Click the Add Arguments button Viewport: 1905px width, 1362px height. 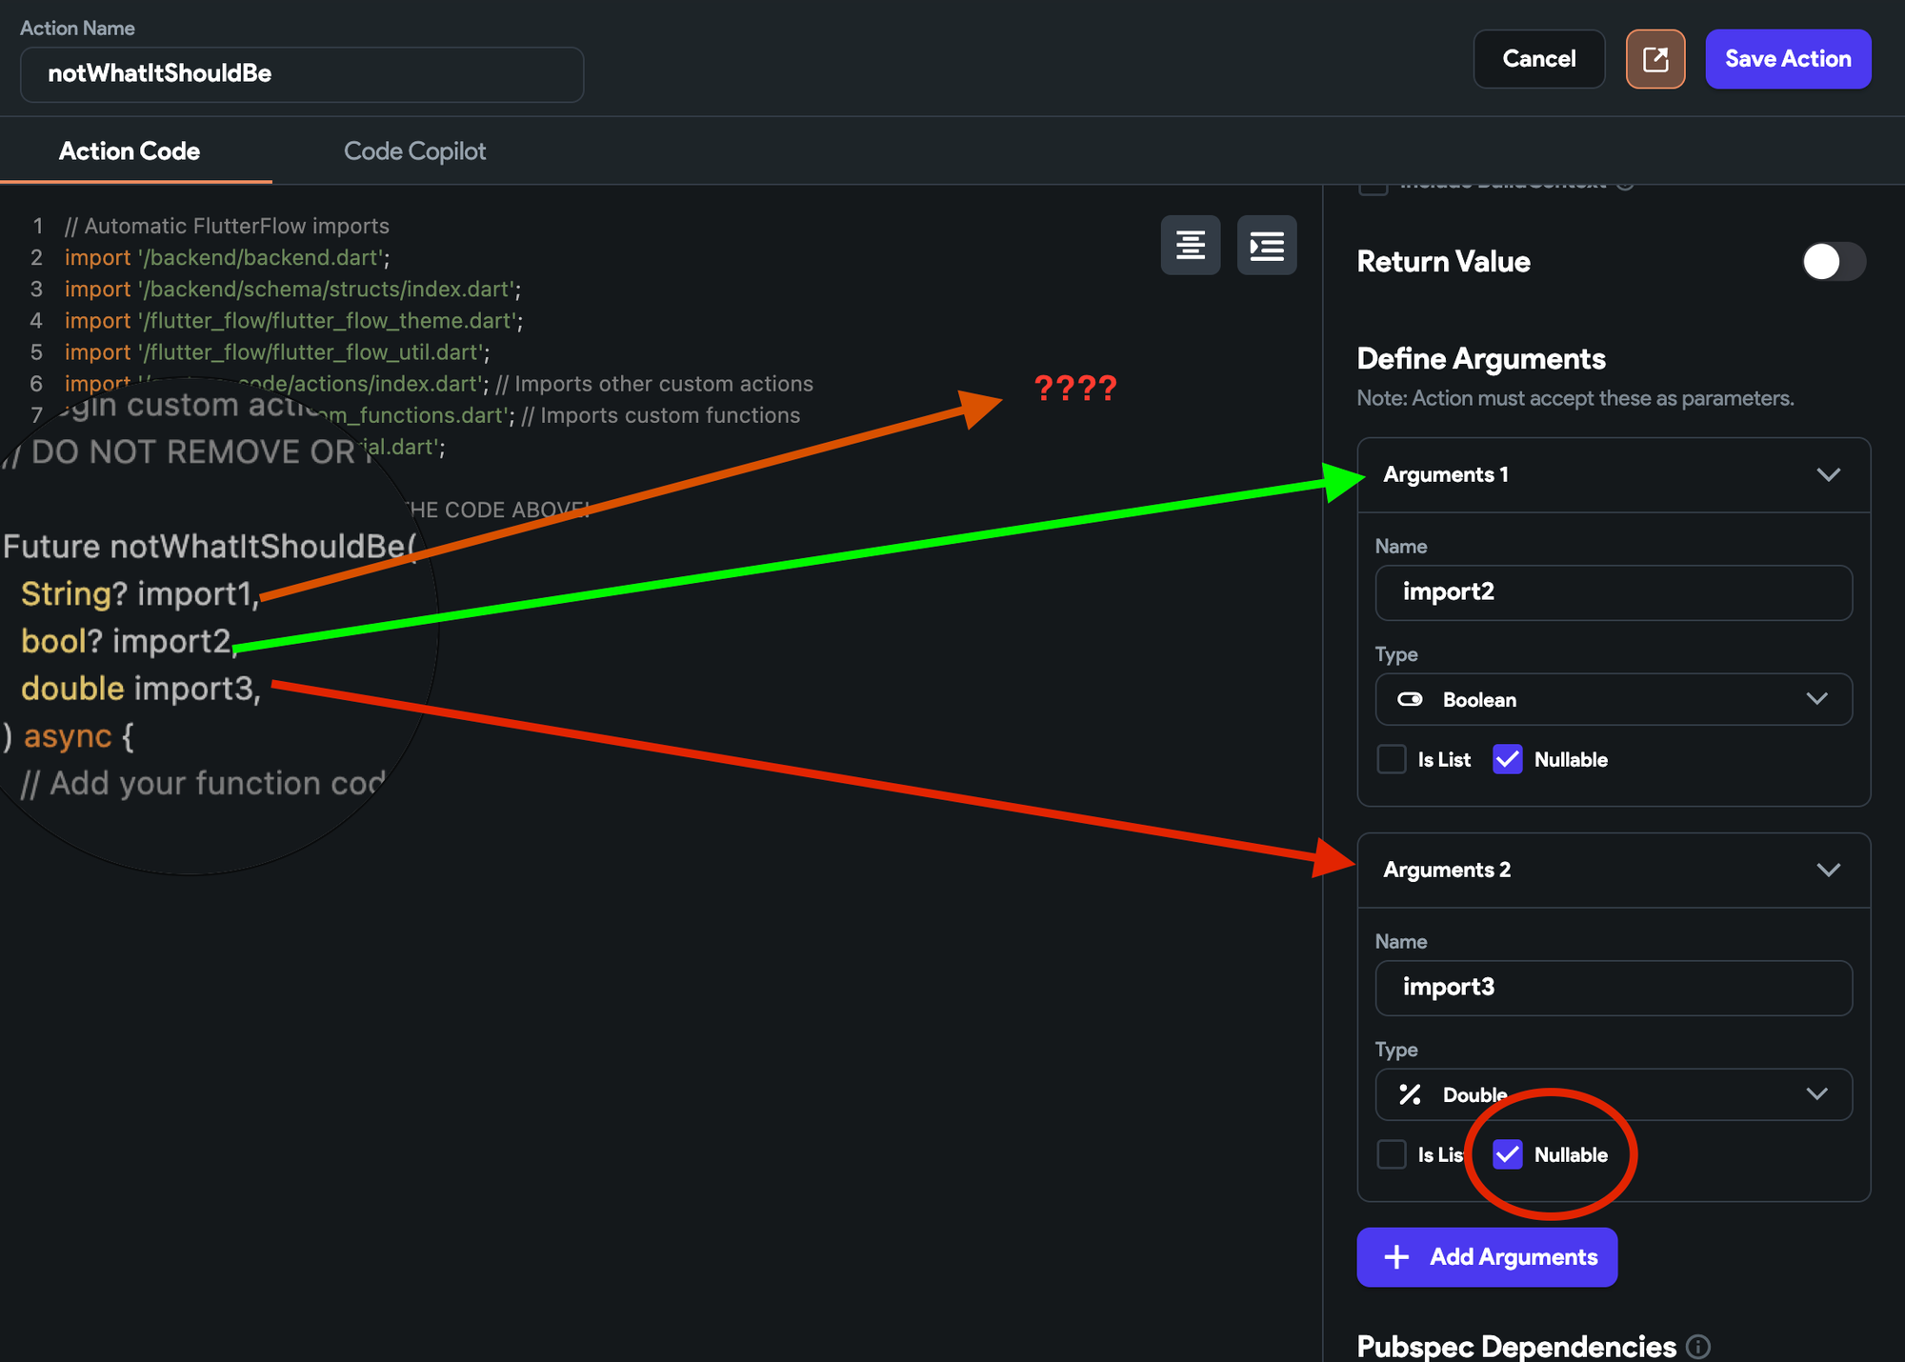coord(1487,1257)
